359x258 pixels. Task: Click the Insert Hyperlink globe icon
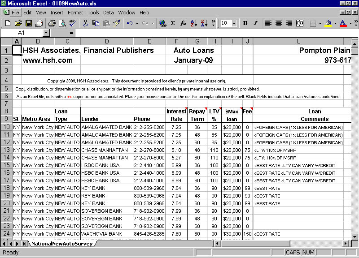click(163, 23)
